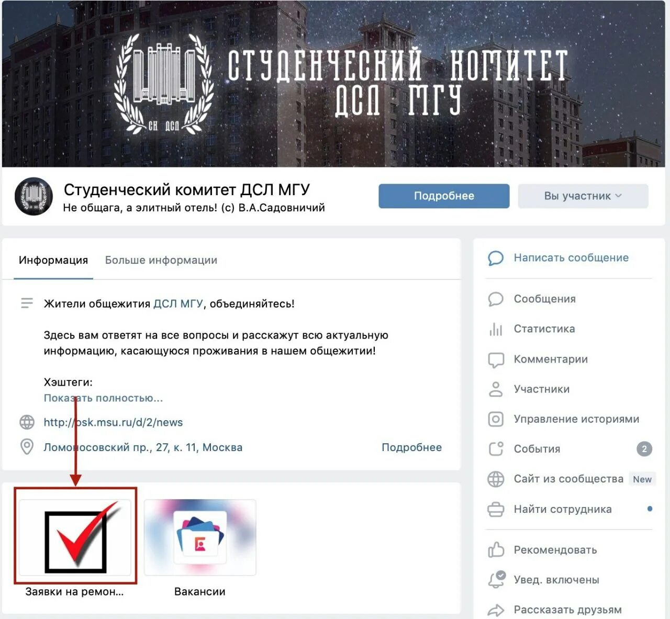670x619 pixels.
Task: Click the Управление историями camera icon
Action: pos(495,419)
